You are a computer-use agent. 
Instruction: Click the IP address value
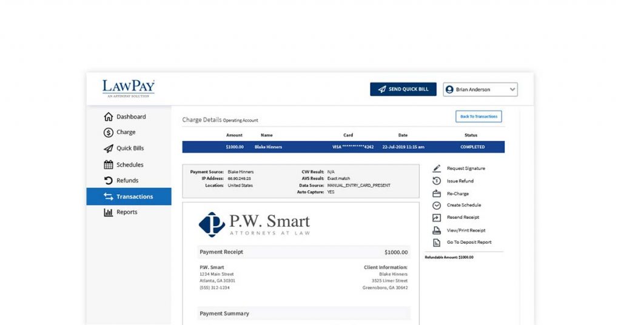pos(239,178)
